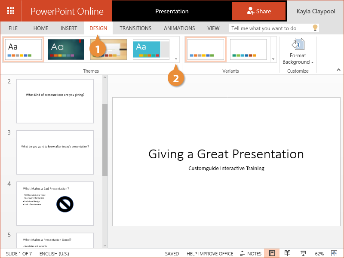This screenshot has height=258, width=344.
Task: Toggle the Notes pane
Action: click(251, 253)
